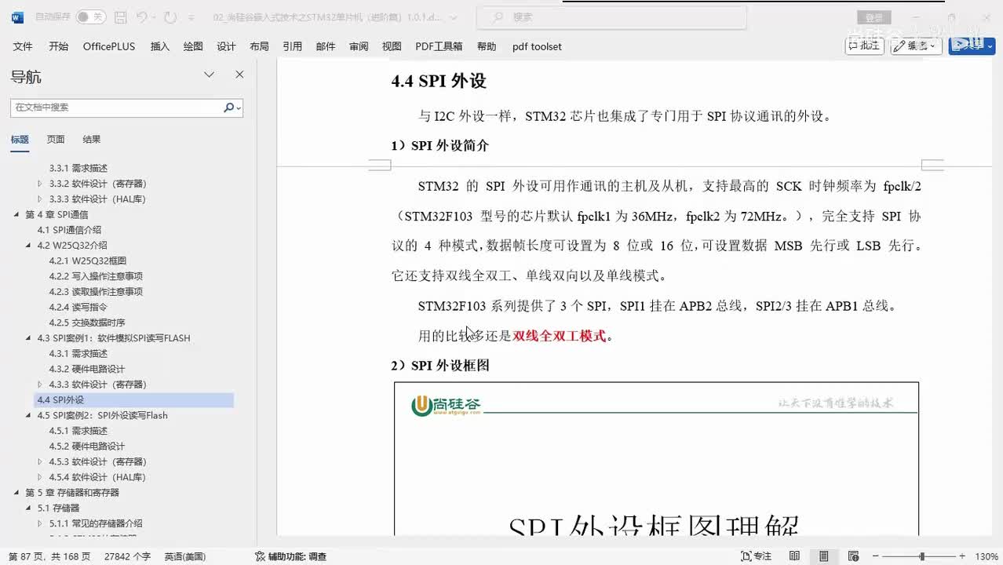Screen dimensions: 1003x565
Task: Go to heading 4.5.2 硬件电路设计
Action: coord(87,447)
